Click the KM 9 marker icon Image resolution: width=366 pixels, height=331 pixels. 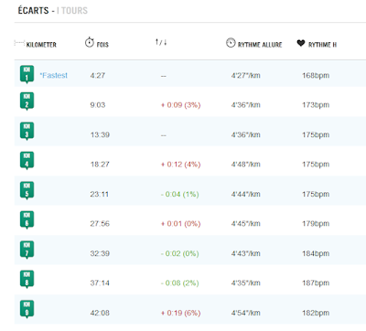pos(27,309)
